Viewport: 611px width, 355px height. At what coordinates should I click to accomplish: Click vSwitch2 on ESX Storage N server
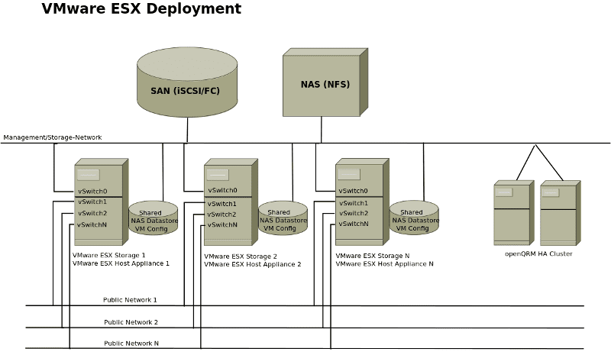click(x=354, y=213)
